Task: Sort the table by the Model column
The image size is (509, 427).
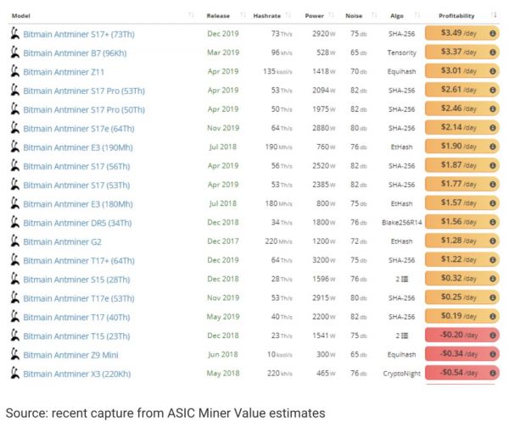Action: tap(20, 15)
